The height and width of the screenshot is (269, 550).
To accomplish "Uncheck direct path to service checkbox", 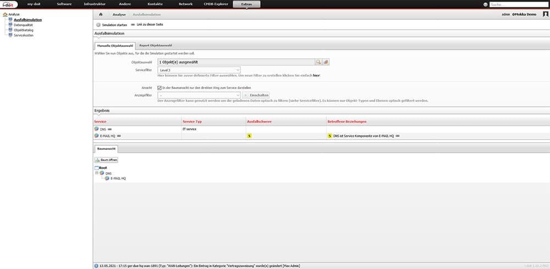I will coord(159,87).
